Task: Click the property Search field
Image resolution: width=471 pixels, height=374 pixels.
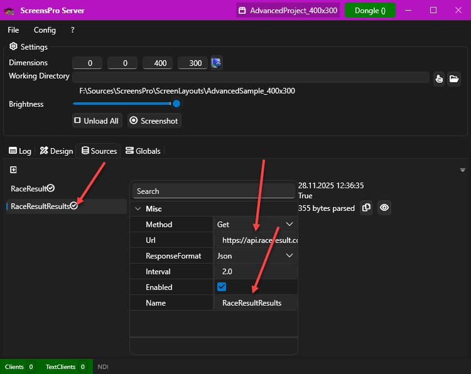Action: click(x=214, y=191)
